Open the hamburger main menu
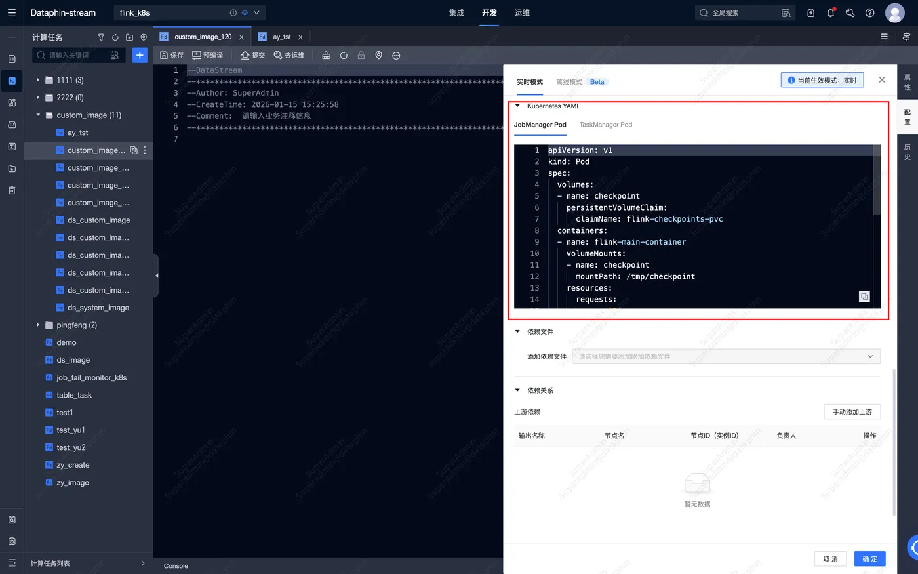 (x=12, y=13)
